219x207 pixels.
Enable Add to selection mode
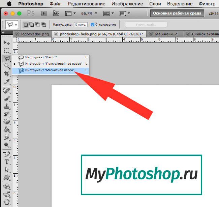click(x=31, y=25)
